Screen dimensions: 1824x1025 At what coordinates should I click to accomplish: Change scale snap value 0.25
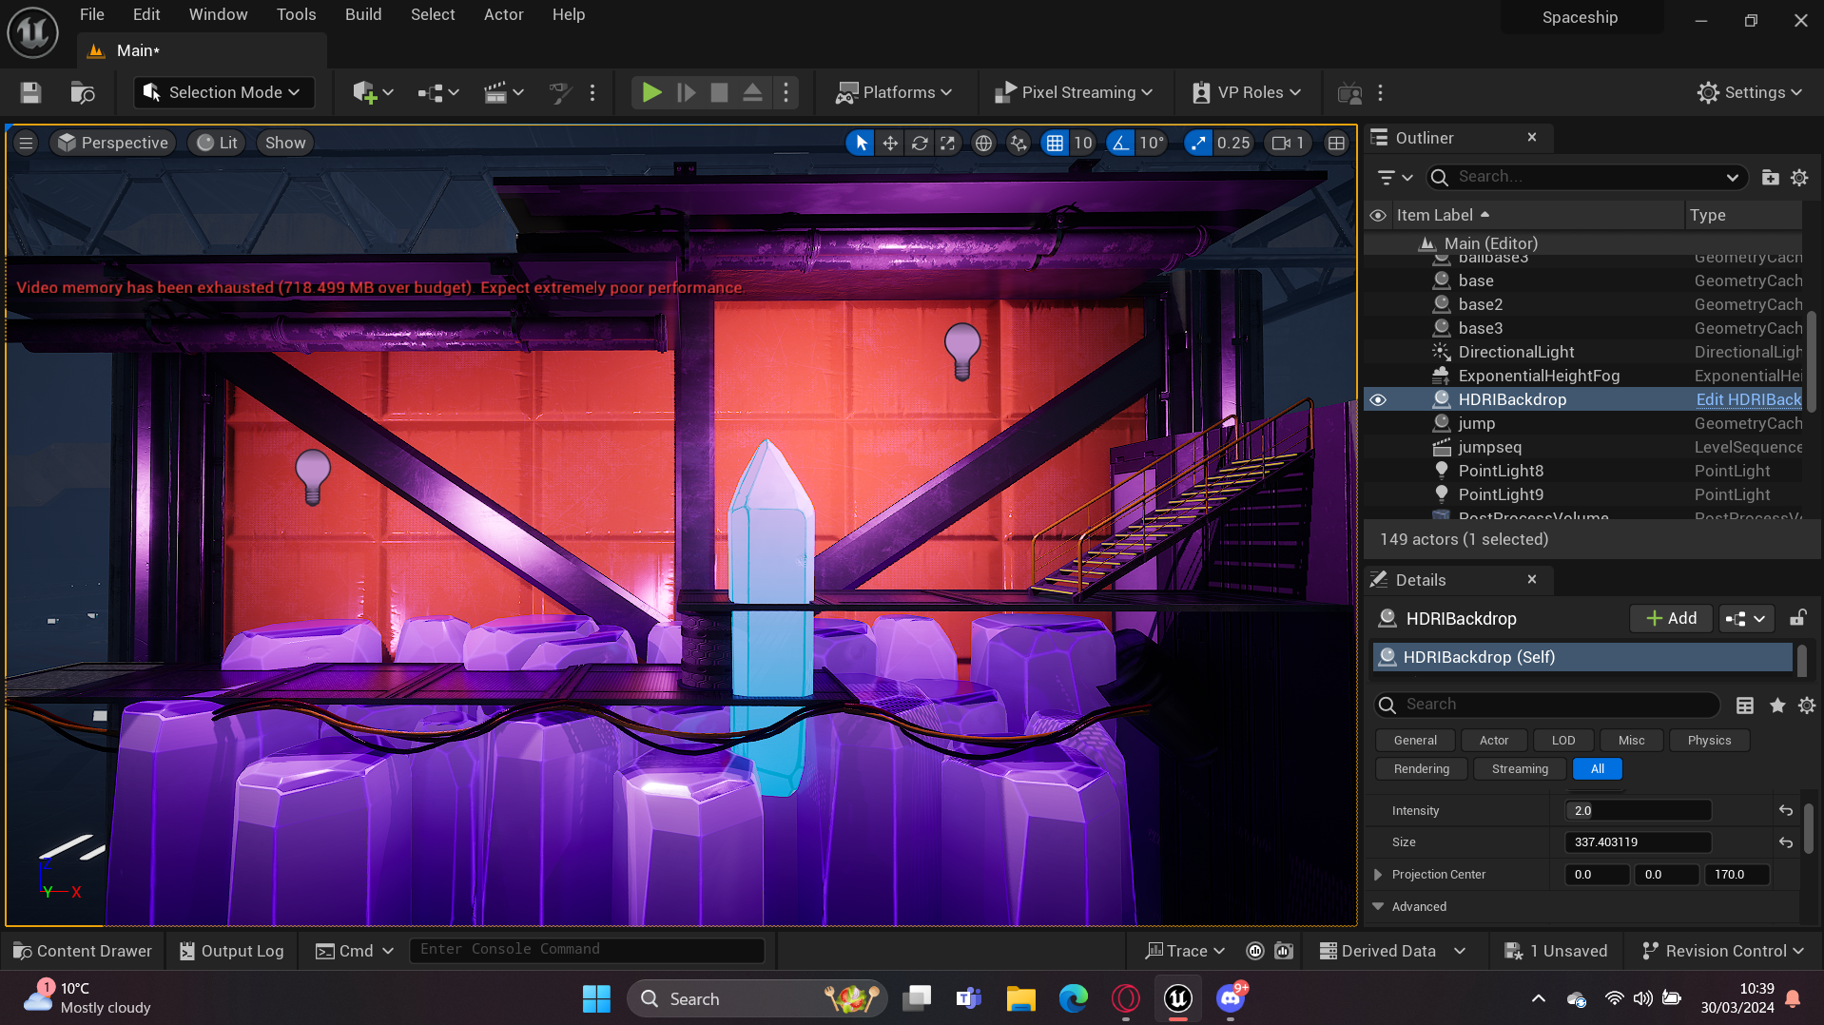tap(1233, 143)
